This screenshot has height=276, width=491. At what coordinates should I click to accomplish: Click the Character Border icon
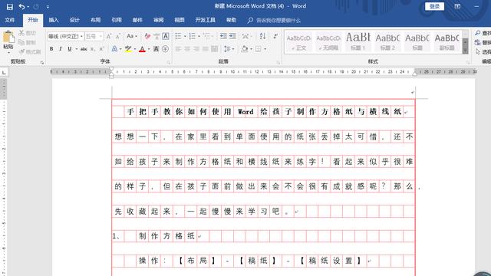click(166, 36)
